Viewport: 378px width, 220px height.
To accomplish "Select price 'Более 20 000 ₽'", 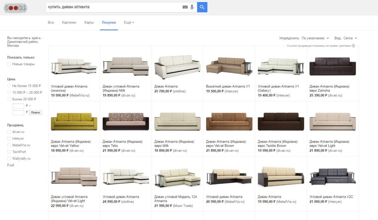I will [9, 99].
